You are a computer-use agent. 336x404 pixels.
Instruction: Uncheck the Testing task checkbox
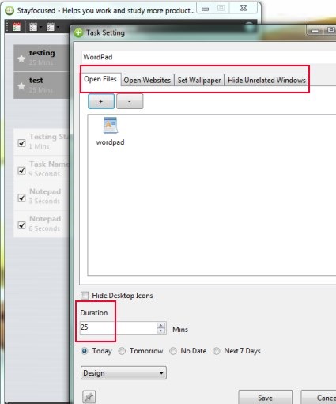coord(21,143)
